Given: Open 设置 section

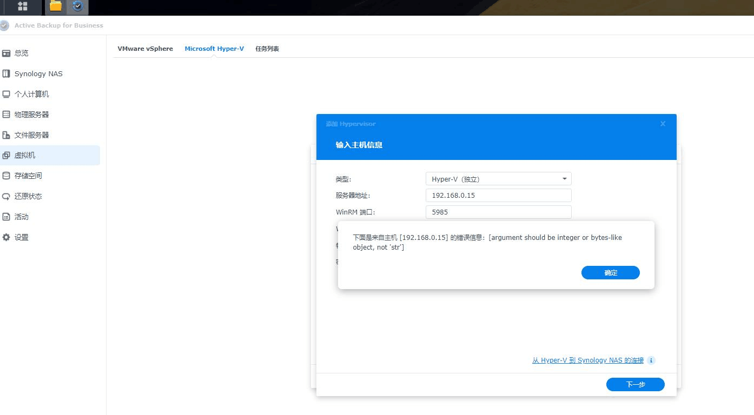Looking at the screenshot, I should [50, 237].
